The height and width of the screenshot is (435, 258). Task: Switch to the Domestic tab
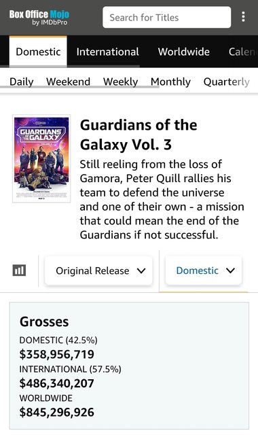coord(38,52)
